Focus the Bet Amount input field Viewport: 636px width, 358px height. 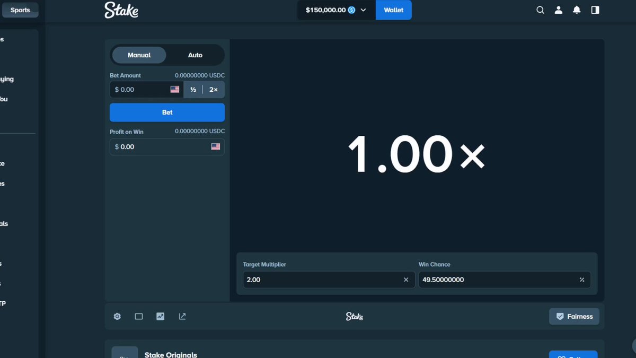point(147,90)
